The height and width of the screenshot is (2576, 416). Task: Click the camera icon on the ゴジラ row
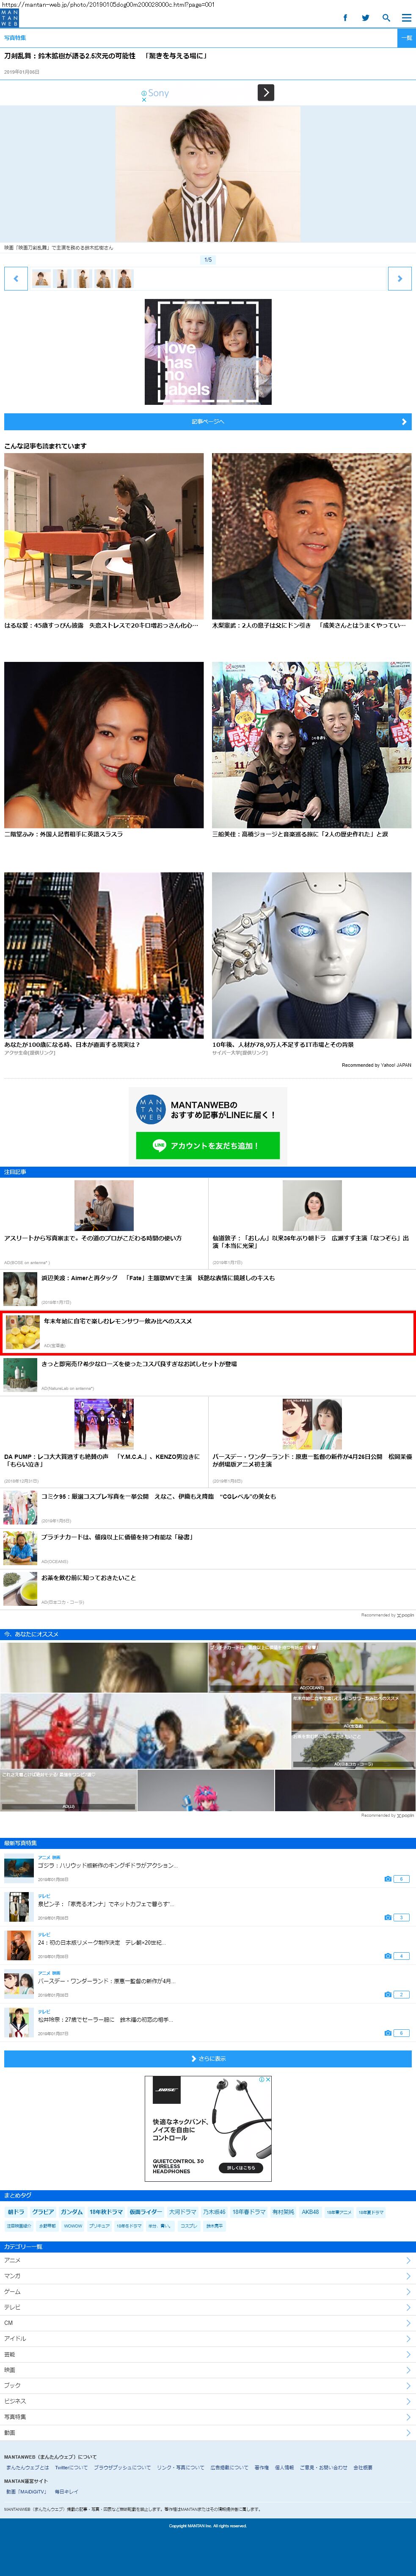pos(388,1879)
